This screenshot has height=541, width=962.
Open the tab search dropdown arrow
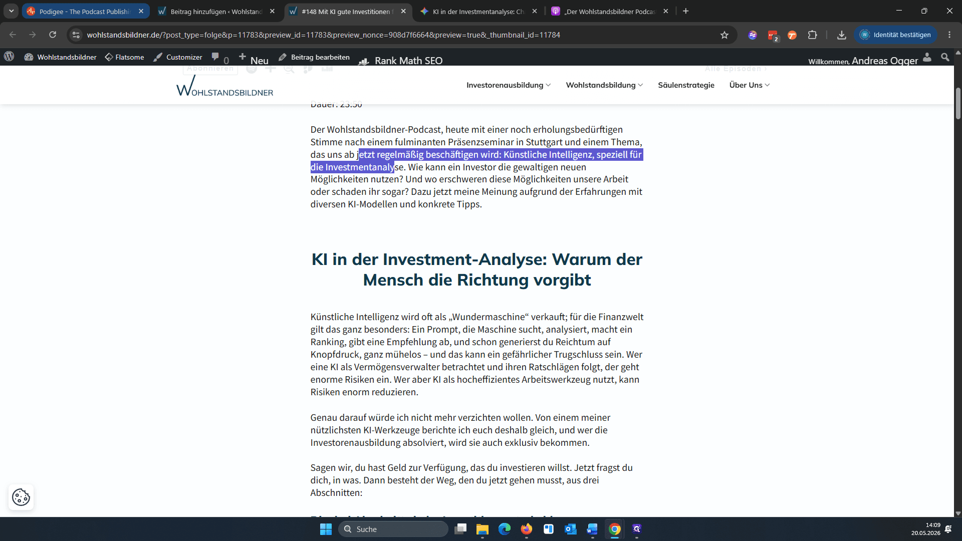coord(11,11)
